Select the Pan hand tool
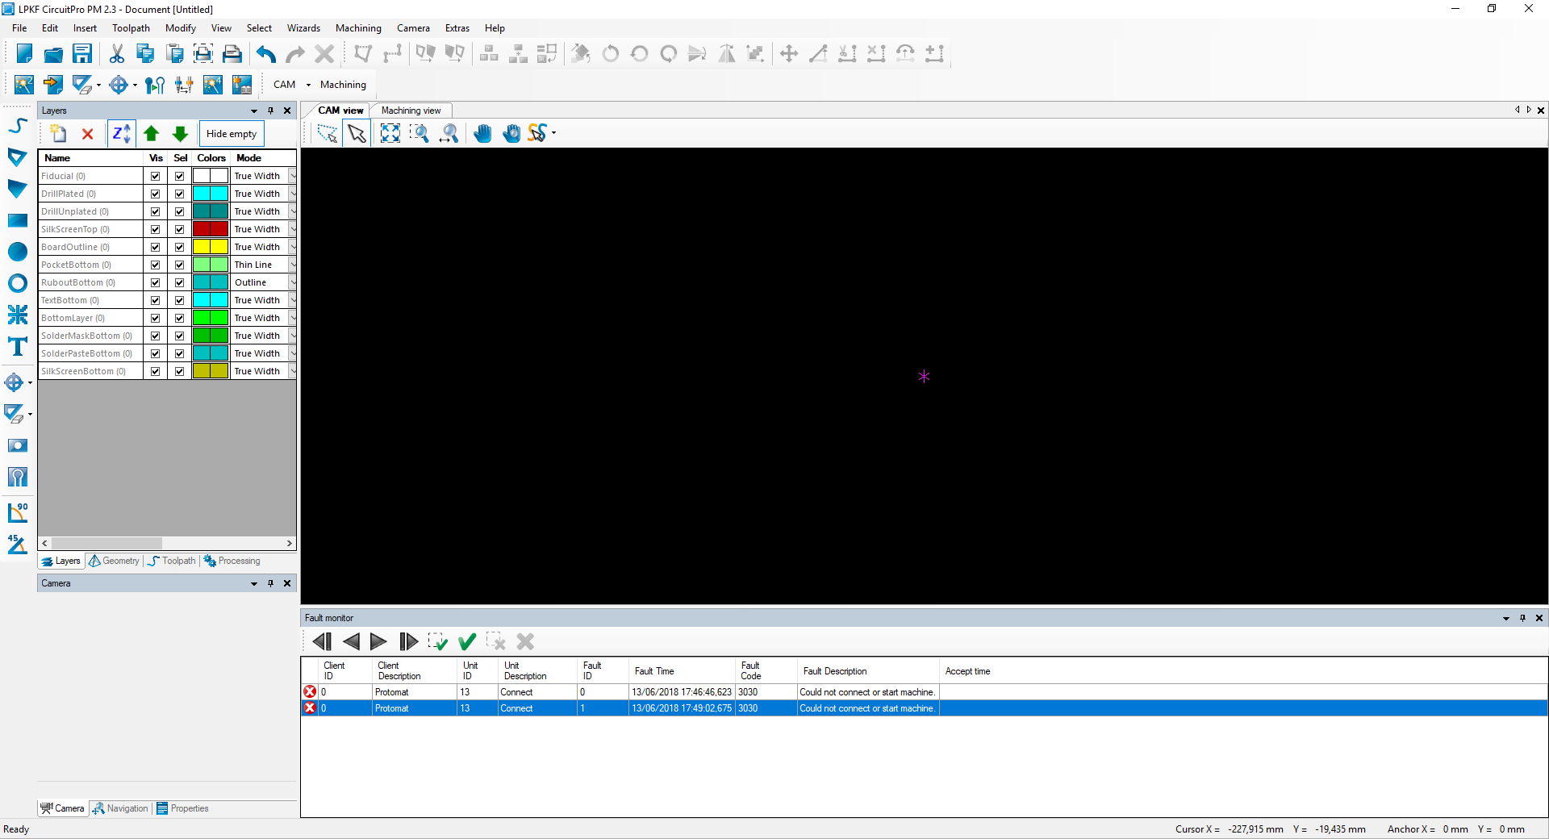This screenshot has width=1549, height=839. tap(482, 134)
